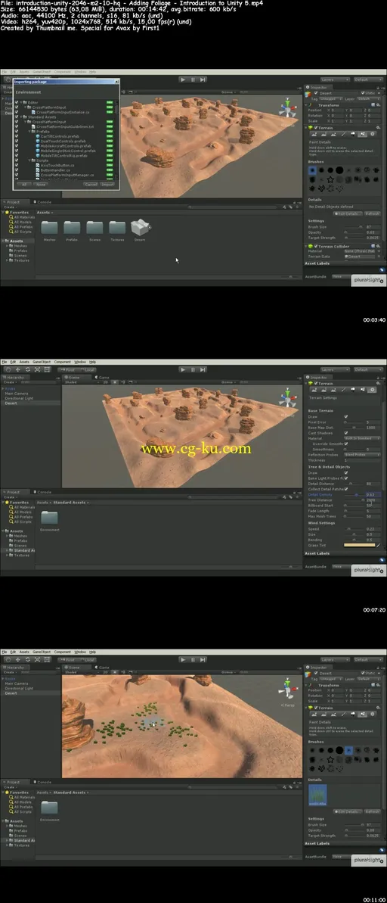Select Move tool in the 00:07:20 frame

click(18, 369)
